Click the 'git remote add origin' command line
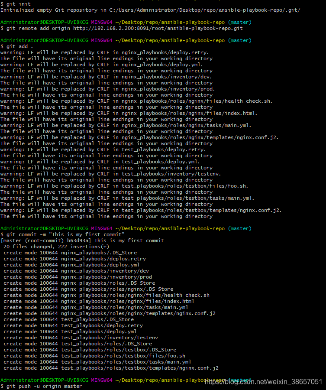Screen dimensions: 326x390 coord(122,28)
